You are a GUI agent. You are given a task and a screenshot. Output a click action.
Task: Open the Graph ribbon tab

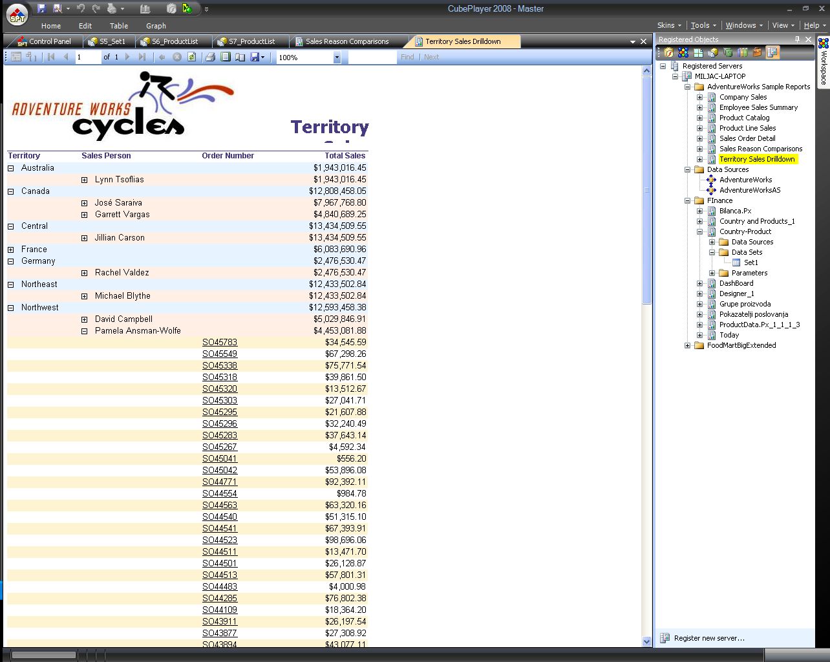(x=156, y=26)
